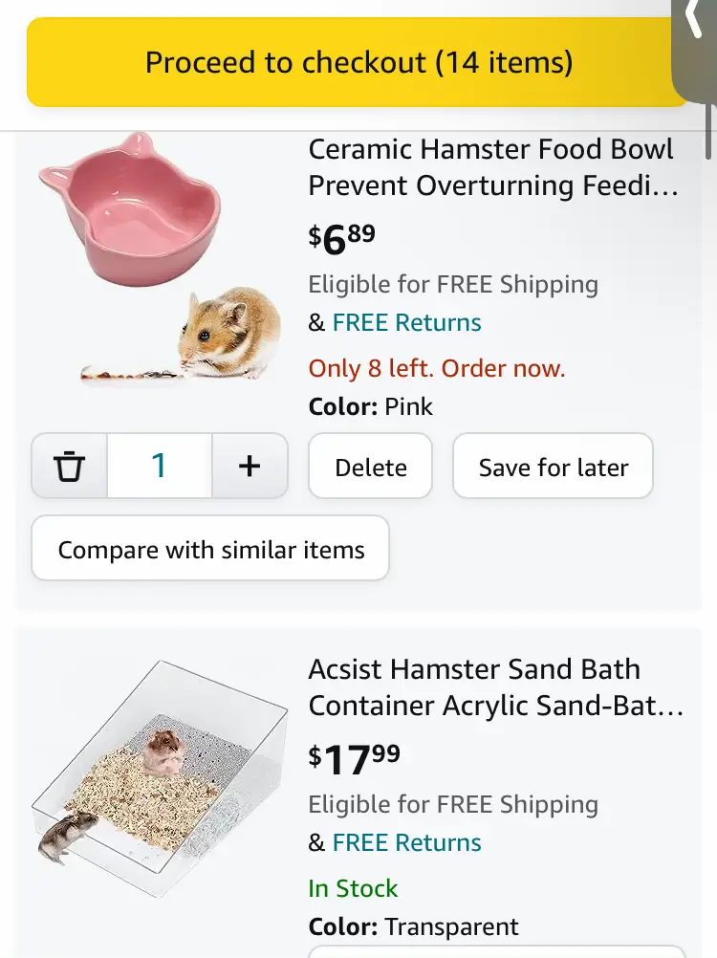This screenshot has height=958, width=717.
Task: Click FREE Returns under the sand bath container
Action: coord(405,842)
